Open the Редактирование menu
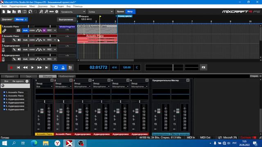The image size is (262, 147). (x=18, y=6)
